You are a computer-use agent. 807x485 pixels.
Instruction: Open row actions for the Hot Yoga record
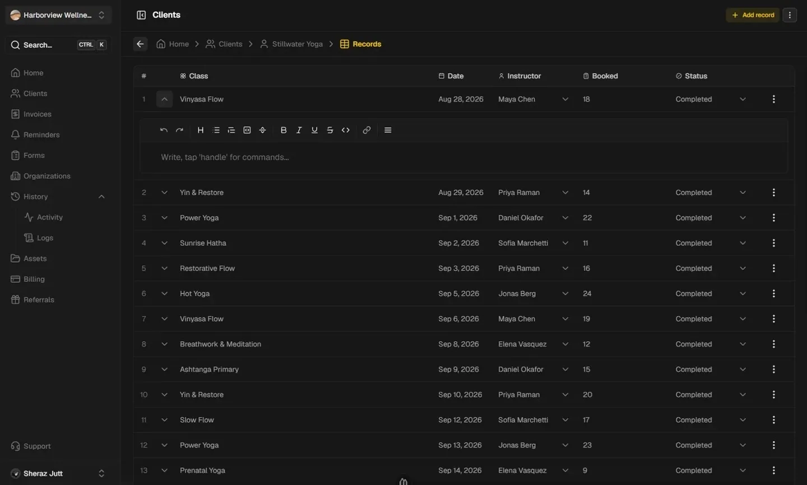774,293
